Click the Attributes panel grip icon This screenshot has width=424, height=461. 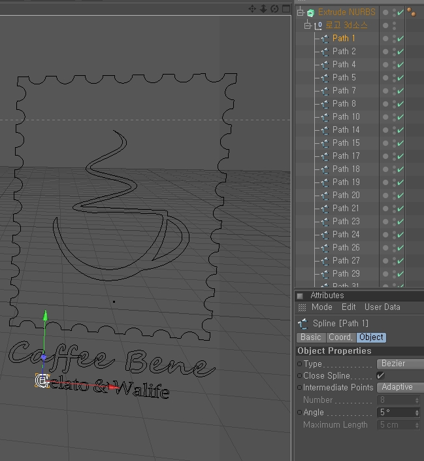302,308
